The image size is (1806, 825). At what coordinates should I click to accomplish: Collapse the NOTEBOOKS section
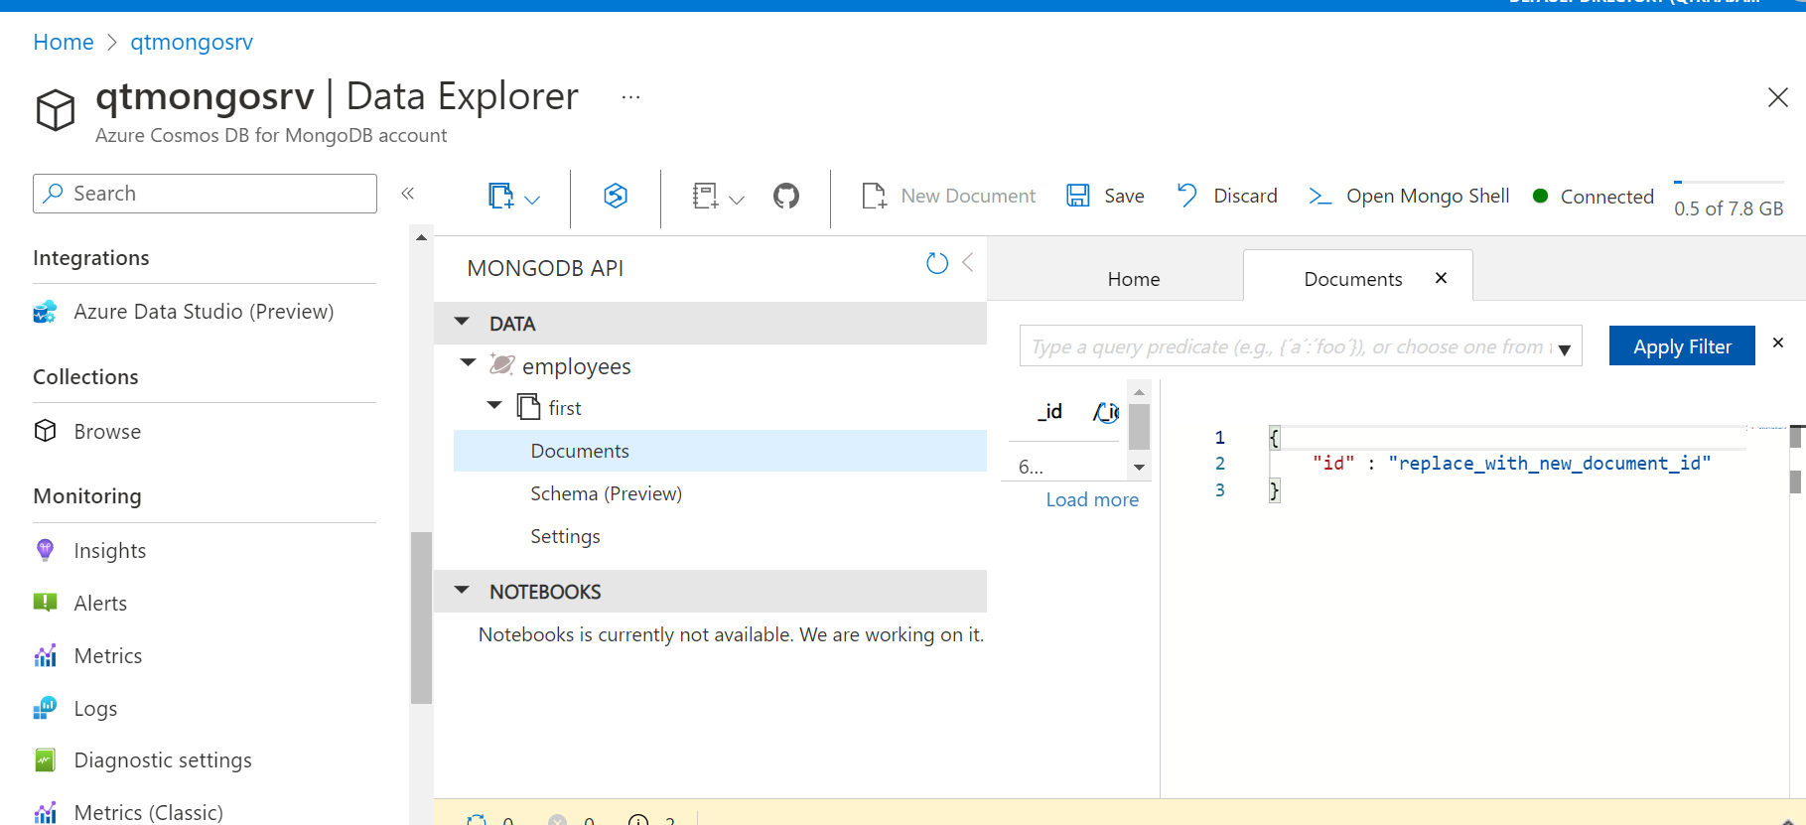pyautogui.click(x=462, y=590)
